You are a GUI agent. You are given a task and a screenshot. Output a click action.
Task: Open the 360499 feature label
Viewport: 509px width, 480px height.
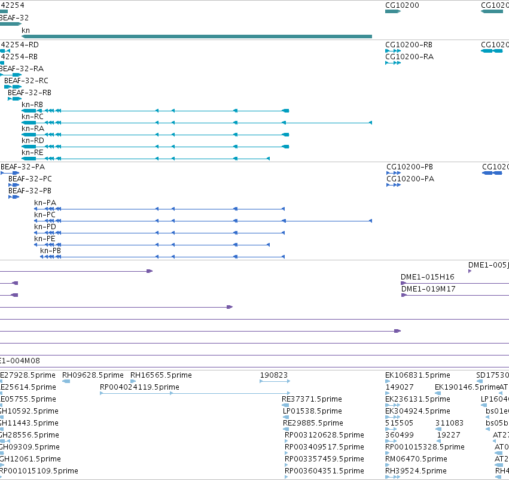pyautogui.click(x=399, y=435)
